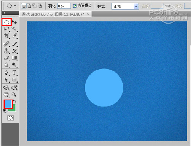Swap foreground and background colors

(x=14, y=101)
